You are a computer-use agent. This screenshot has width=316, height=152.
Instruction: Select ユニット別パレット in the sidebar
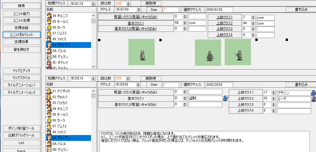[22, 35]
